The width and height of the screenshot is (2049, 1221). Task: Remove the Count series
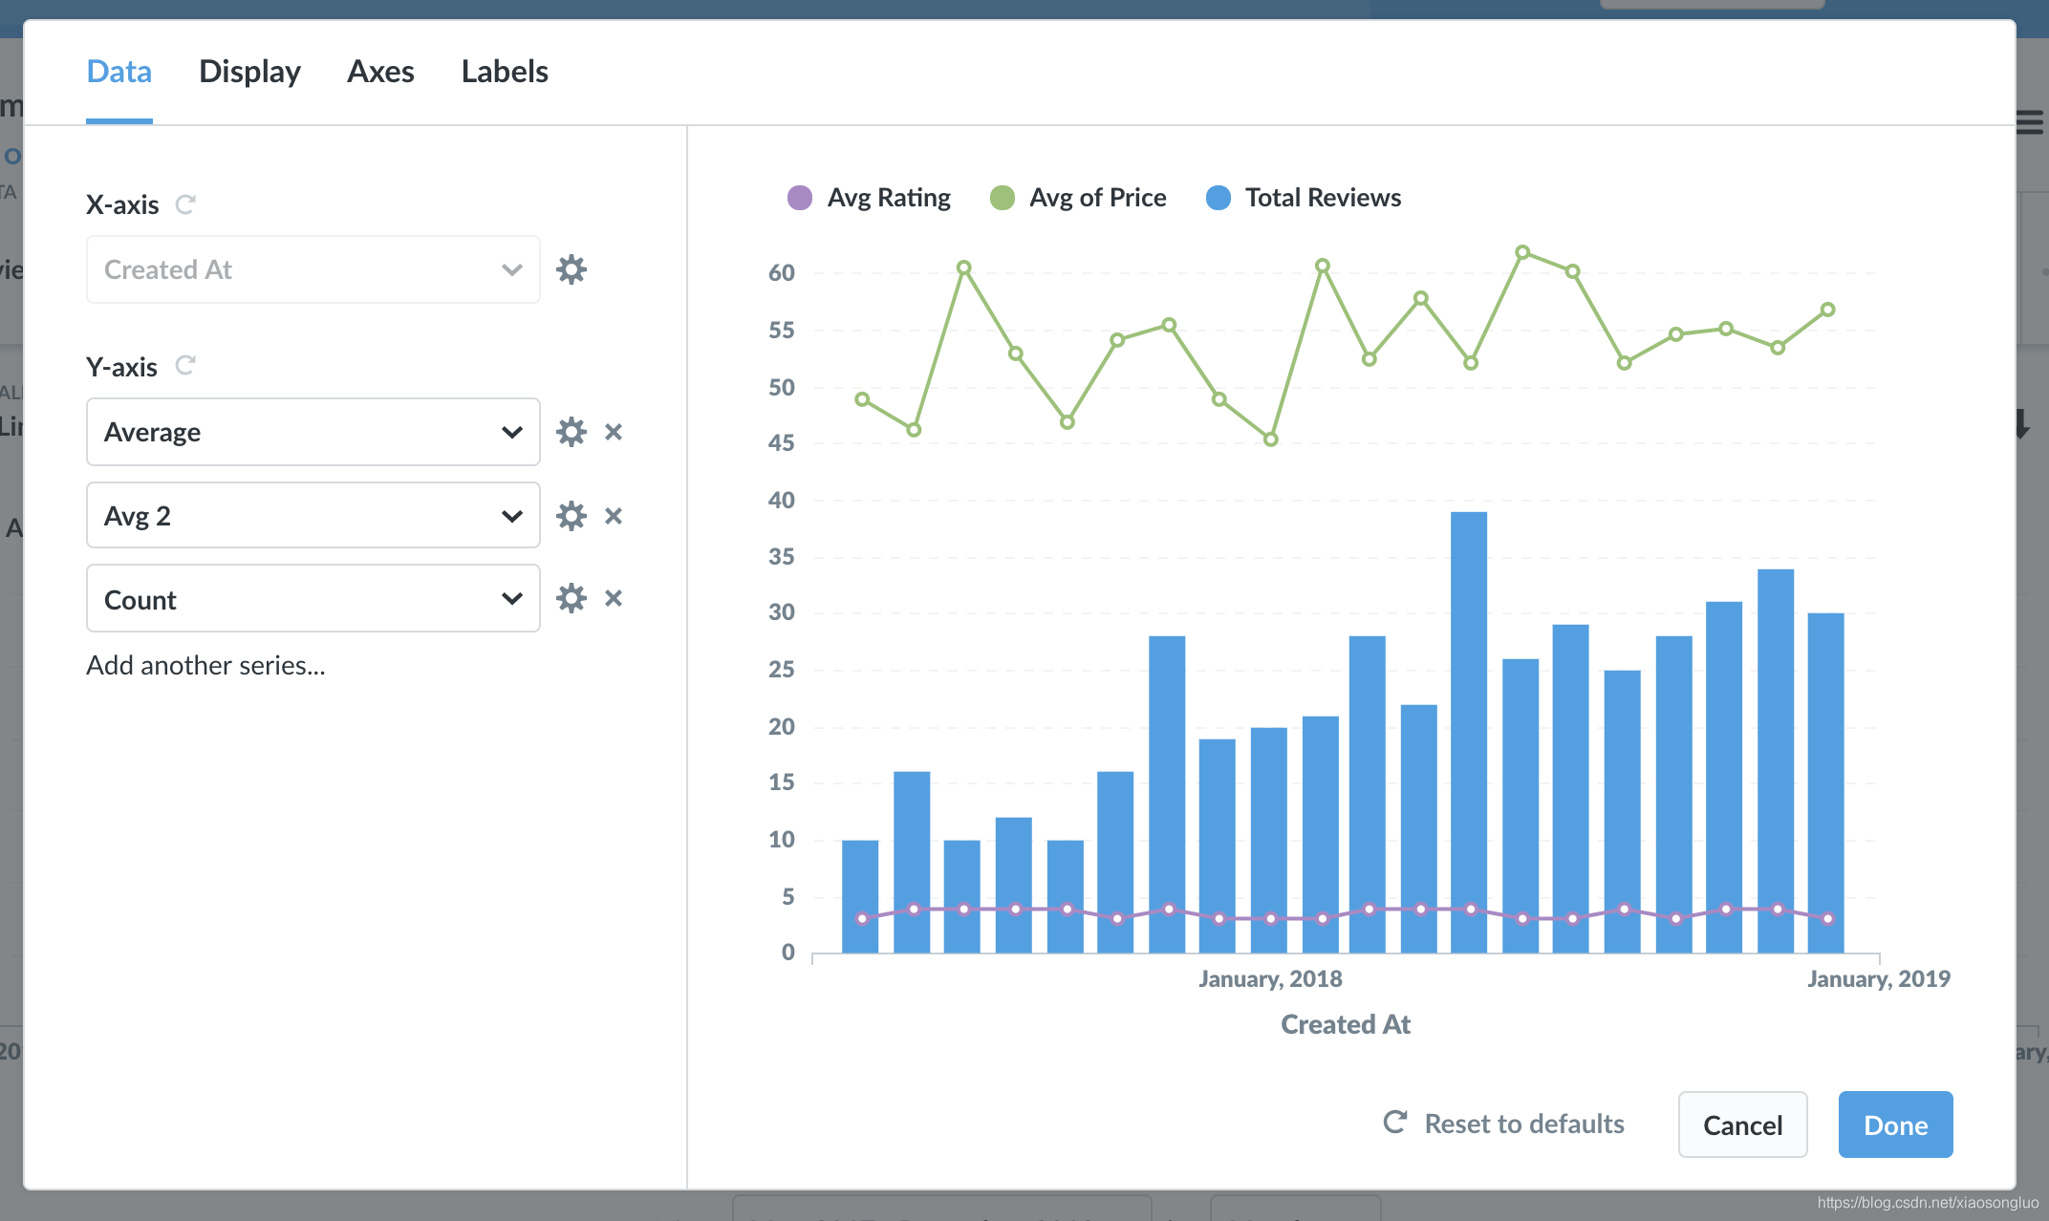click(x=614, y=598)
